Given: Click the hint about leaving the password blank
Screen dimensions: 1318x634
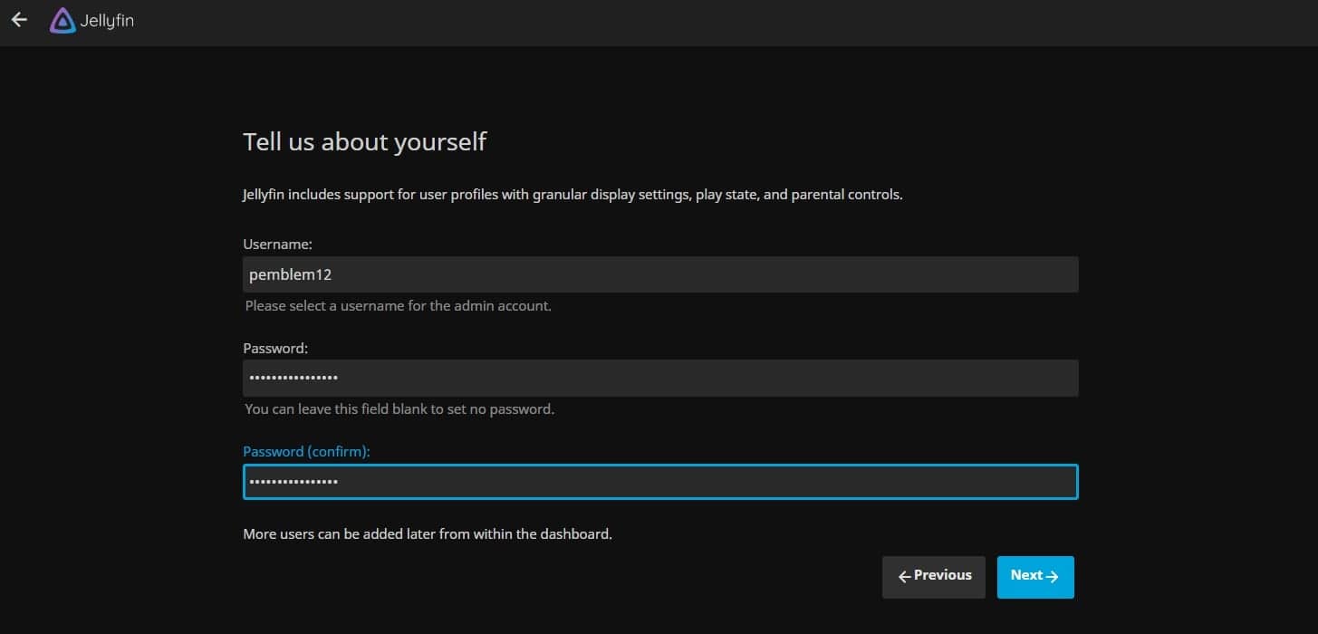Looking at the screenshot, I should [x=399, y=409].
